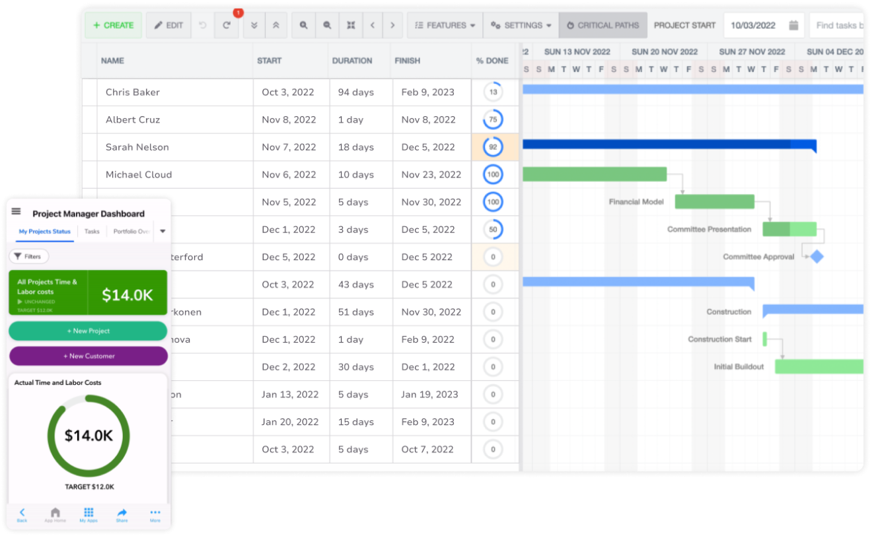Click the redo icon with the notification badge
Viewport: 872px width, 536px height.
tap(227, 25)
